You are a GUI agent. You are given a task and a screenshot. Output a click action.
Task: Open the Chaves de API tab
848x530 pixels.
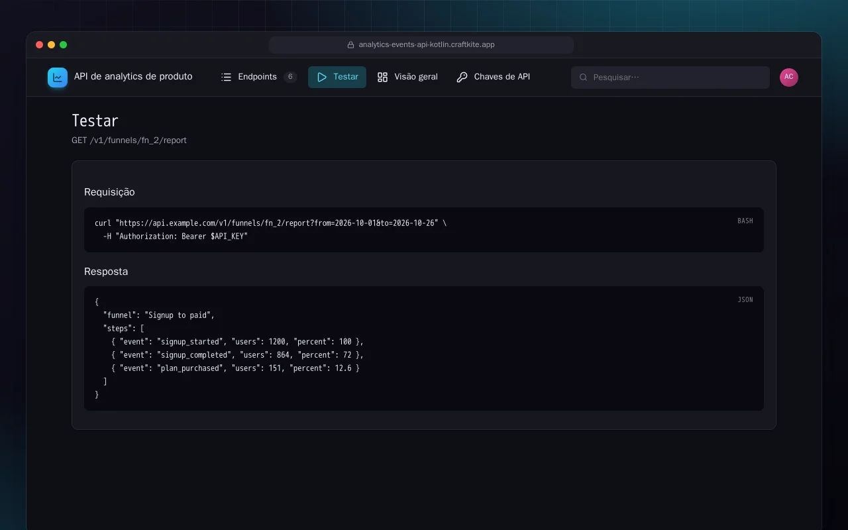click(494, 77)
